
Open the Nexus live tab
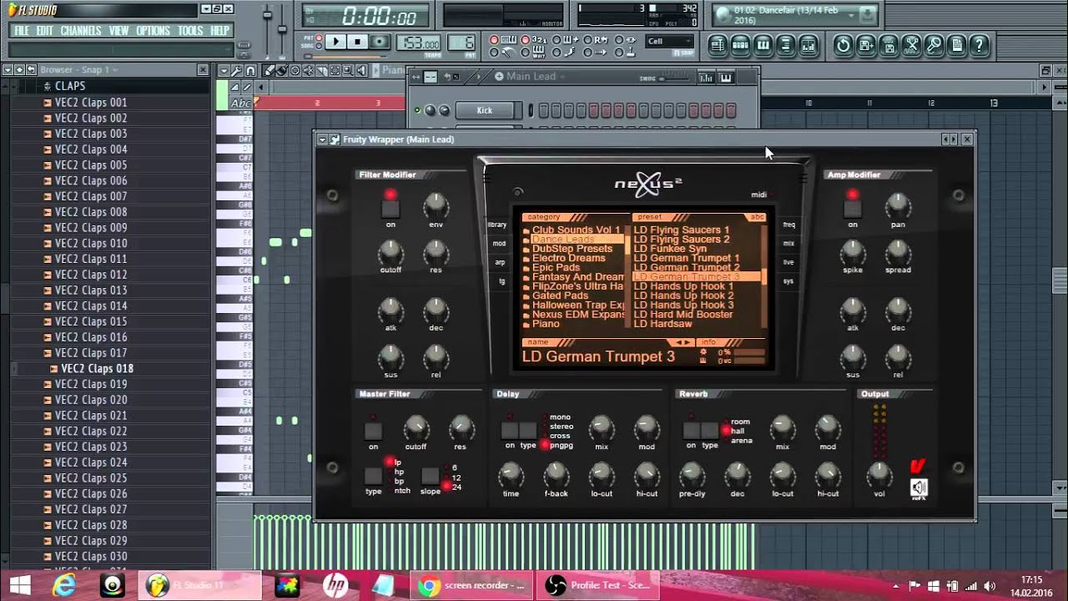tap(788, 262)
